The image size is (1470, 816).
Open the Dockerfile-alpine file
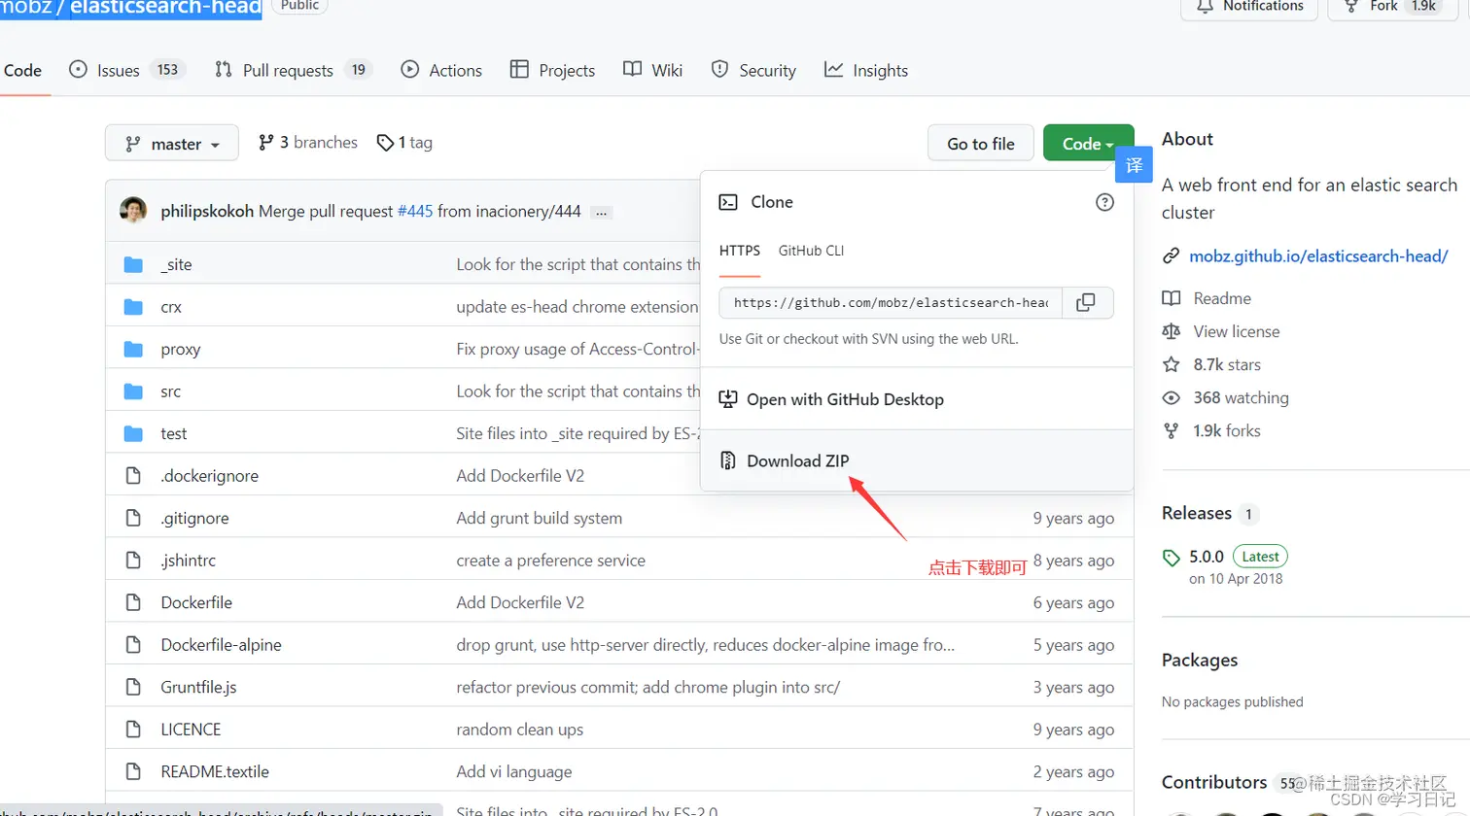pyautogui.click(x=222, y=645)
